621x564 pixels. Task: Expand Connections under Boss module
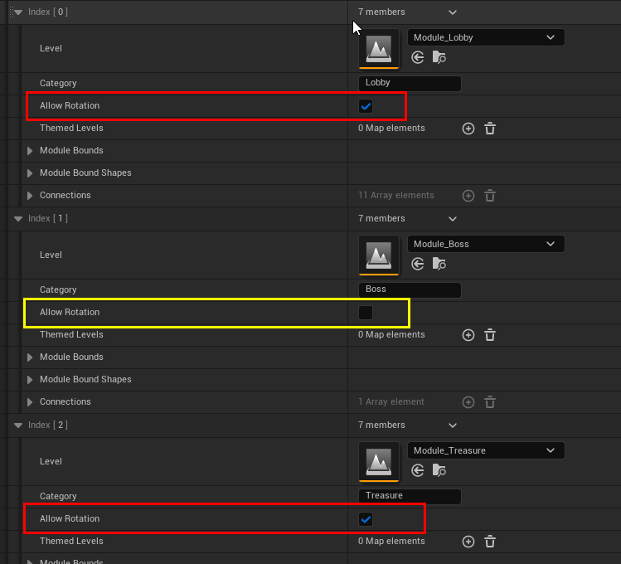30,402
